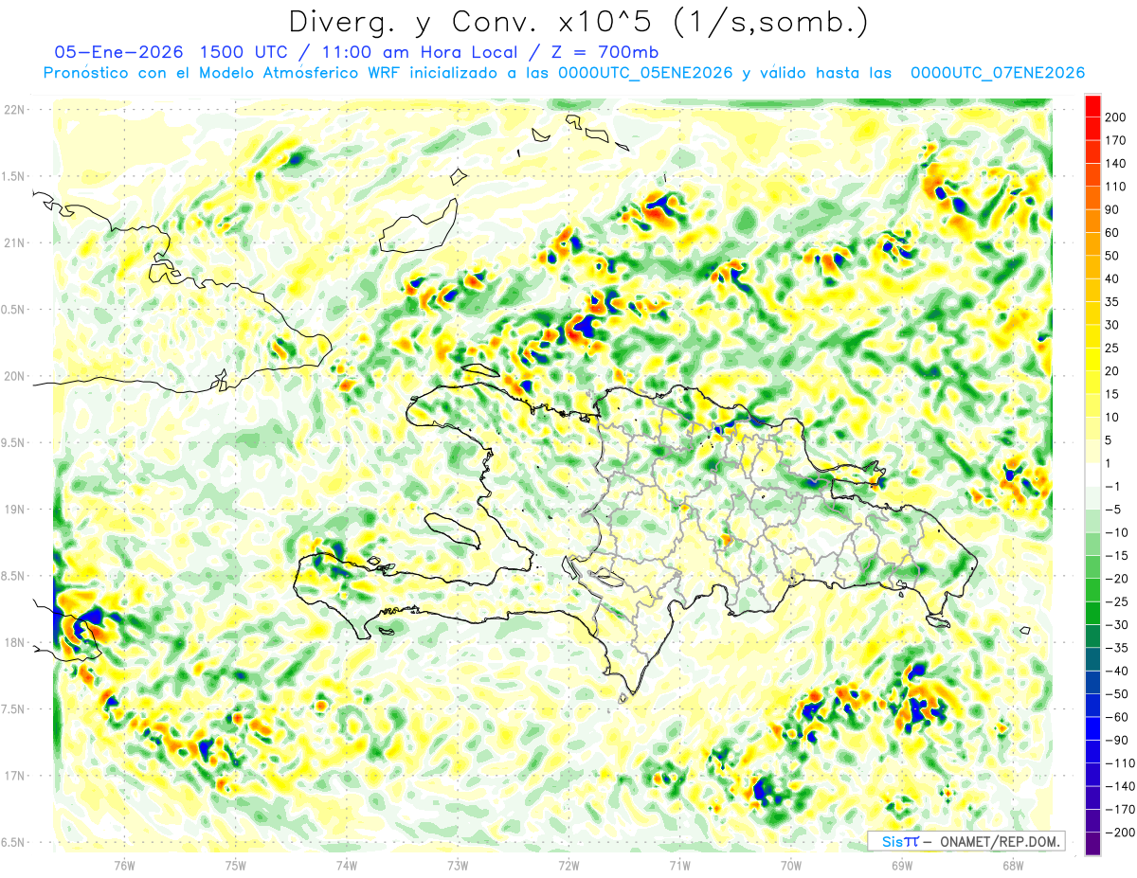Image resolution: width=1137 pixels, height=878 pixels.
Task: Click the '50' color scale value
Action: 1112,256
